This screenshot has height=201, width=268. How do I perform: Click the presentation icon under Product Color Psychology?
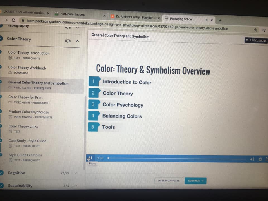(x=10, y=117)
